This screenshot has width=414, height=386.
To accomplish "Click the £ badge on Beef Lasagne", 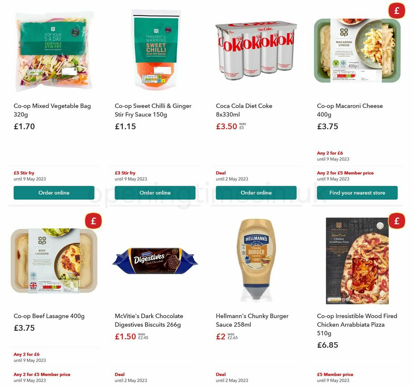I will 93,221.
